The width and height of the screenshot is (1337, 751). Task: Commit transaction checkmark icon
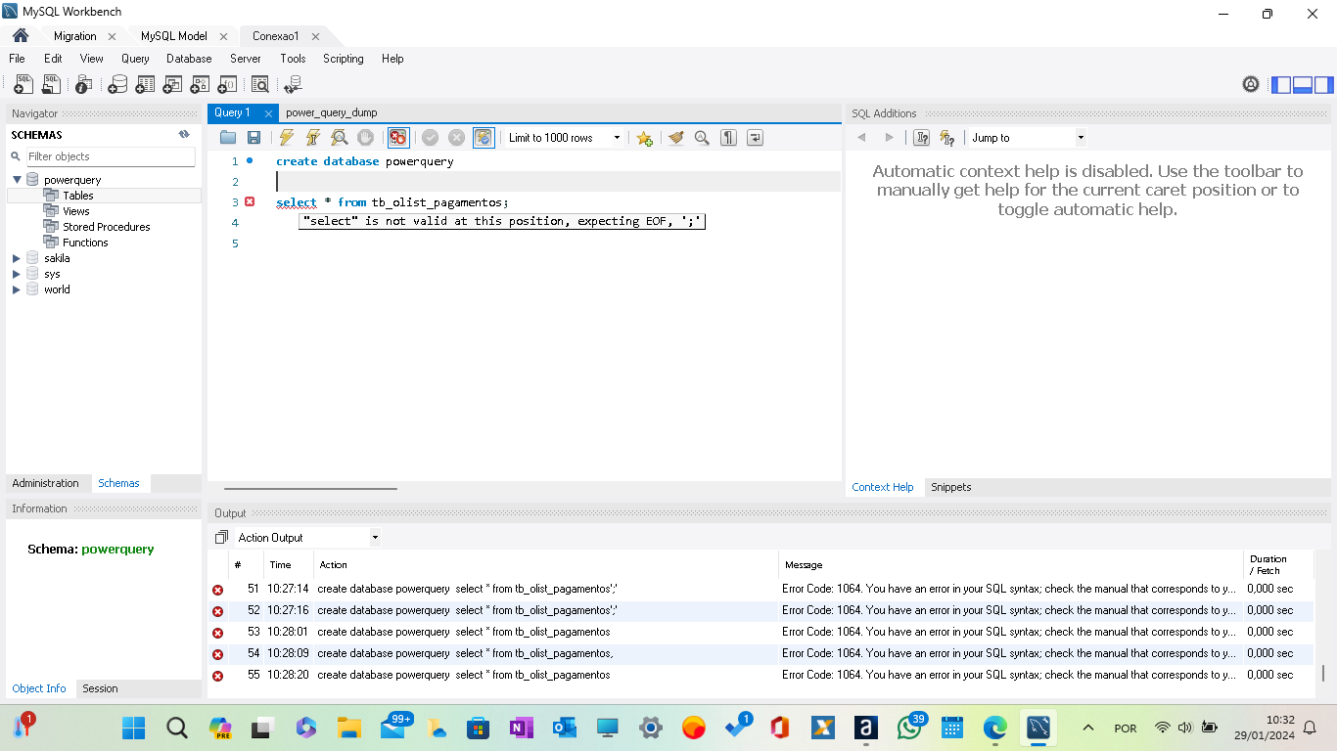[x=430, y=138]
